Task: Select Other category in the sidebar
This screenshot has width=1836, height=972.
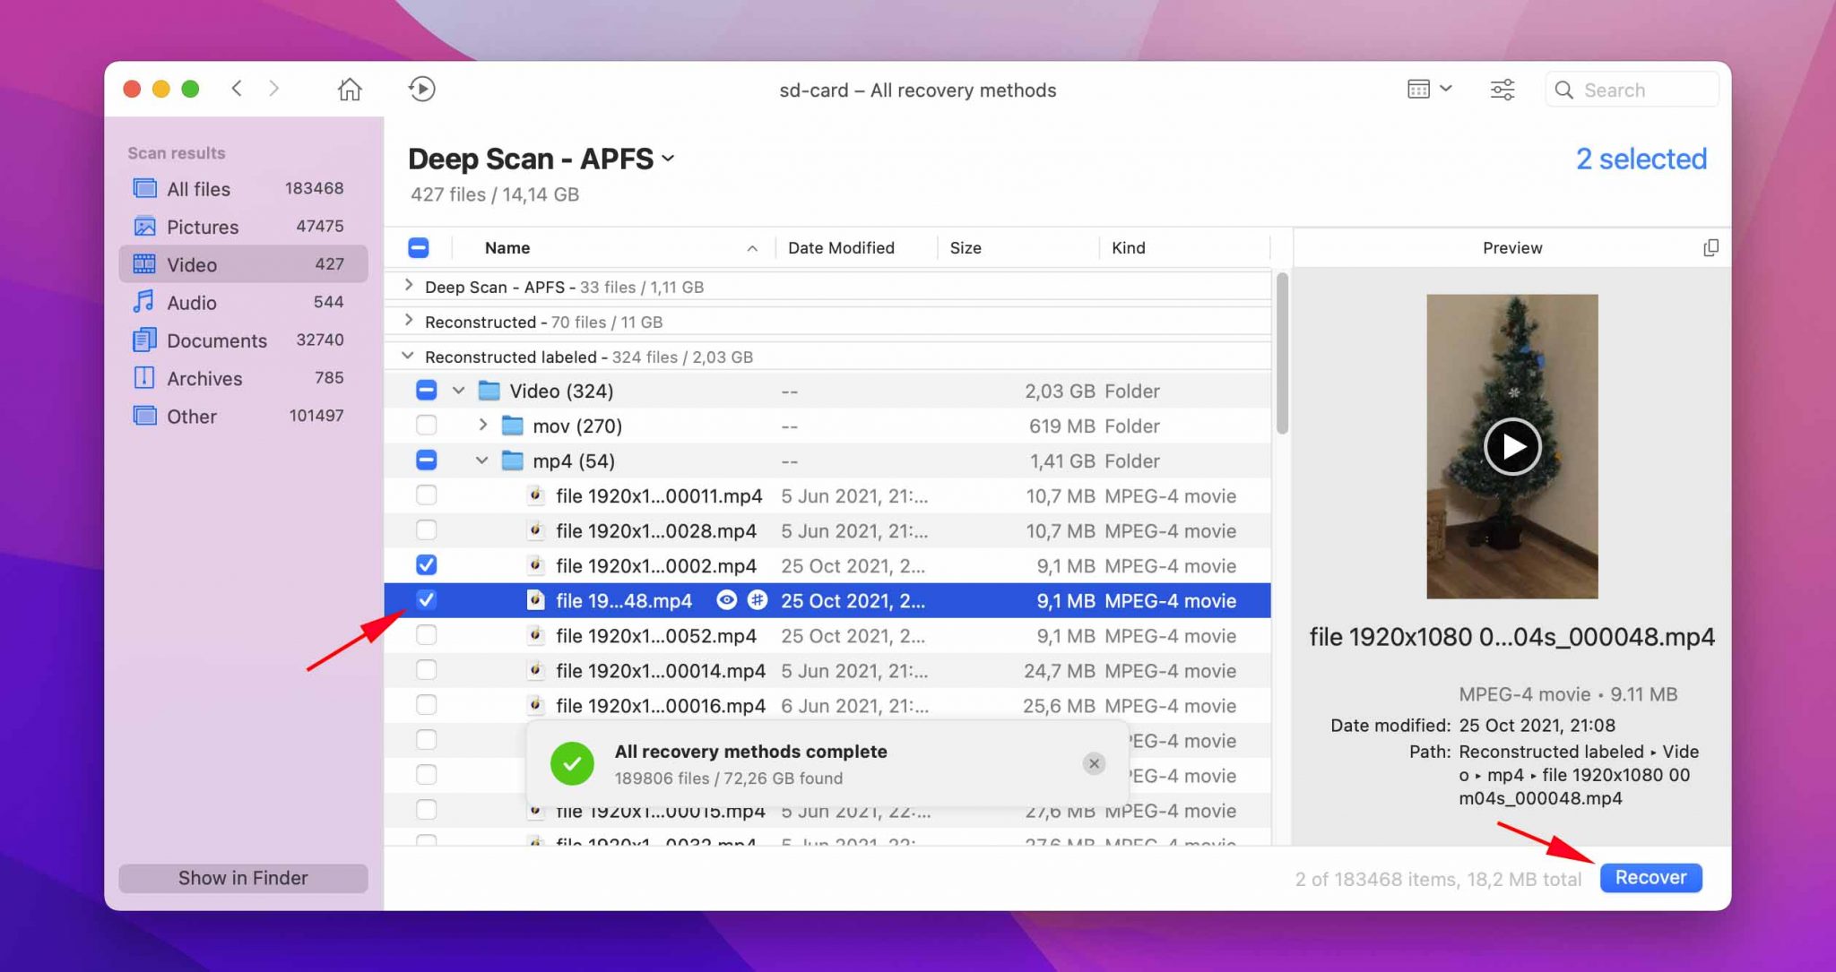Action: click(243, 416)
